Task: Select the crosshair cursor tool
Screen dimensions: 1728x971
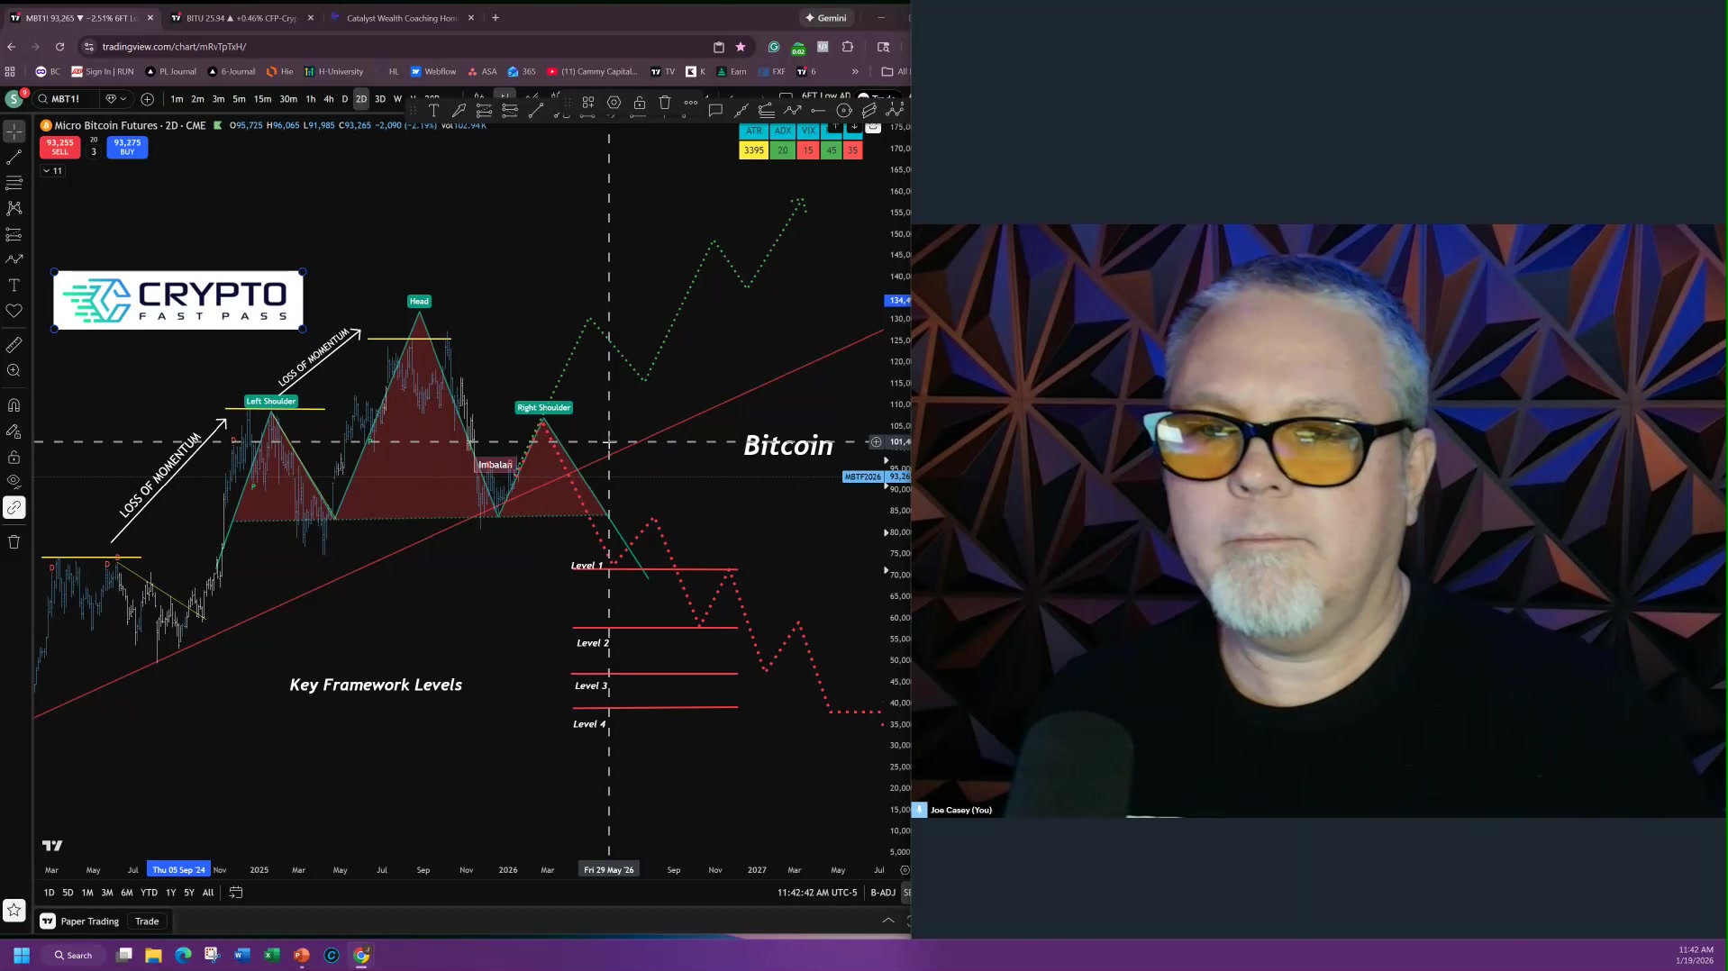Action: [14, 132]
